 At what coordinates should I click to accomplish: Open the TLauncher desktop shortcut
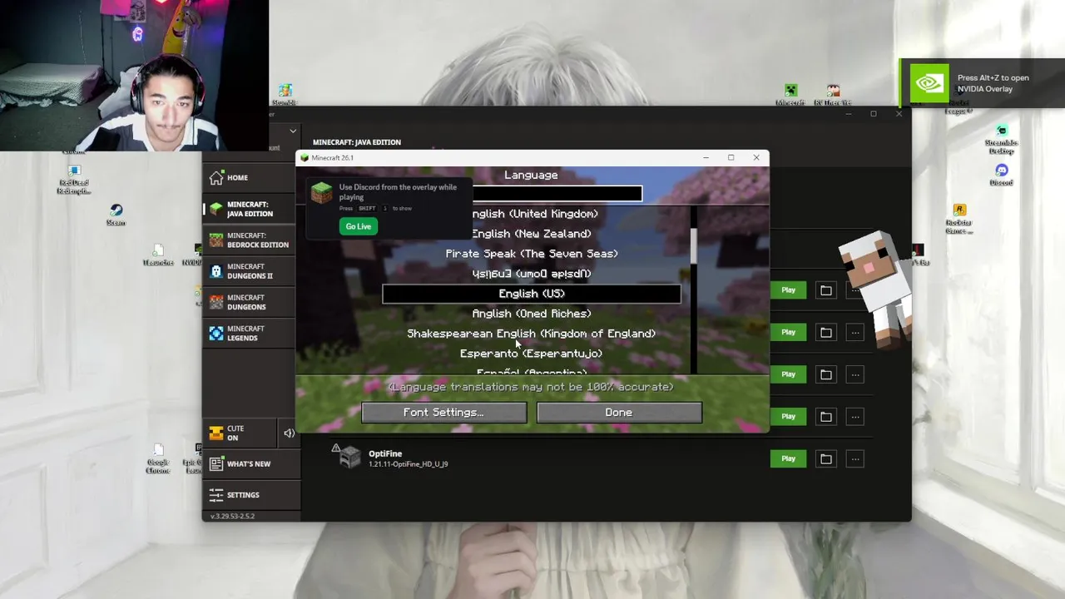pos(158,255)
